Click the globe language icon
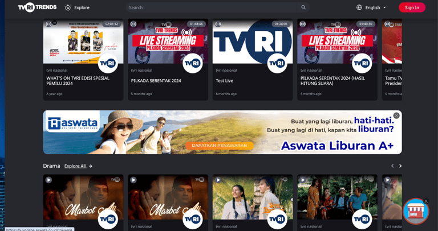The width and height of the screenshot is (438, 231). click(x=359, y=7)
